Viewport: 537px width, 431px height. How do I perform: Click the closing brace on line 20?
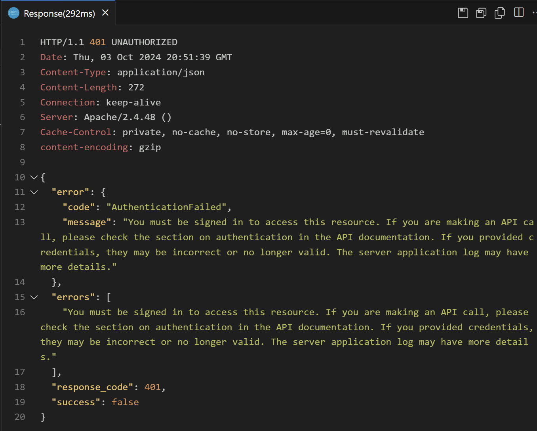tap(43, 417)
